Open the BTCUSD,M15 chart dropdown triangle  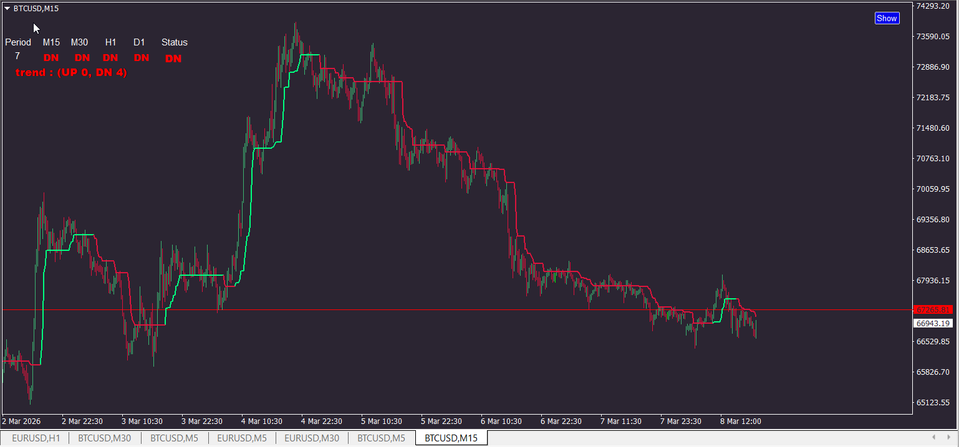7,9
